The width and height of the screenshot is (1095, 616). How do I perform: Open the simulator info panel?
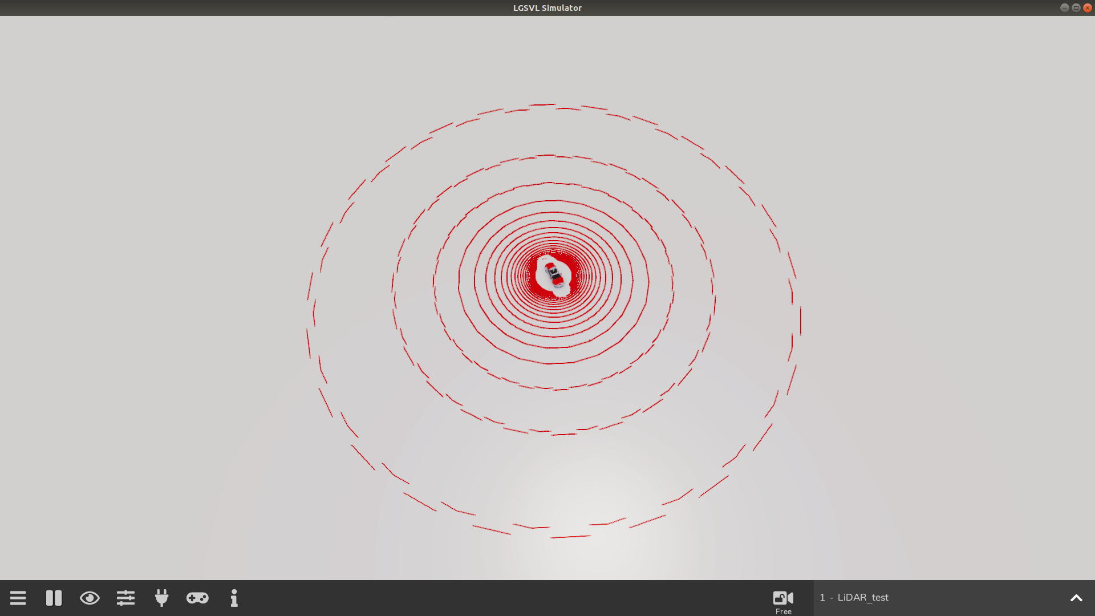pos(234,598)
